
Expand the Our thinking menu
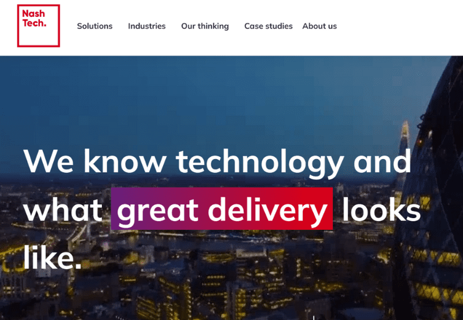click(205, 26)
